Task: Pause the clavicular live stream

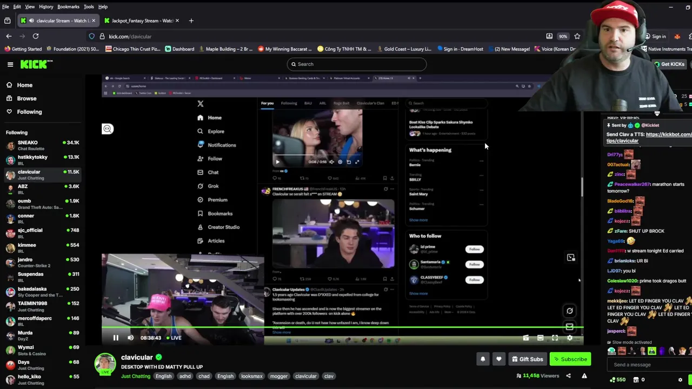Action: tap(116, 338)
